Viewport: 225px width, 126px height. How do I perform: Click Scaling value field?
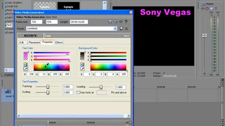(68, 92)
